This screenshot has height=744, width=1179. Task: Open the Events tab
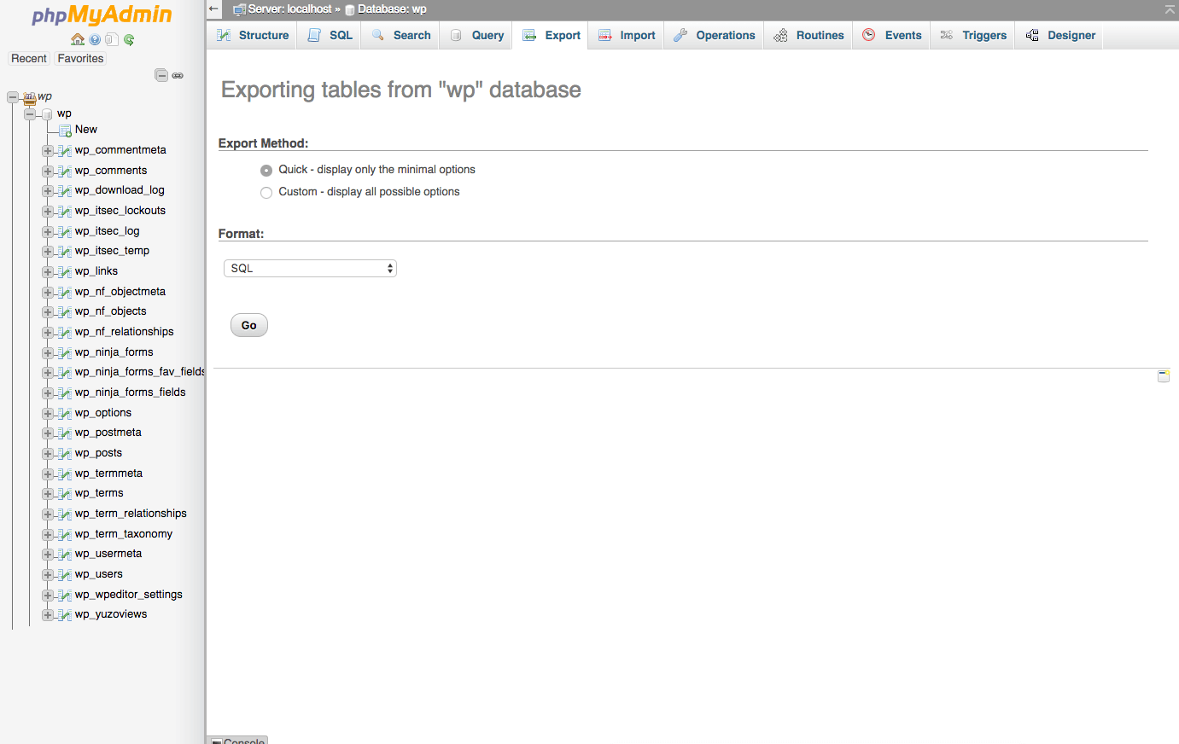click(x=892, y=35)
